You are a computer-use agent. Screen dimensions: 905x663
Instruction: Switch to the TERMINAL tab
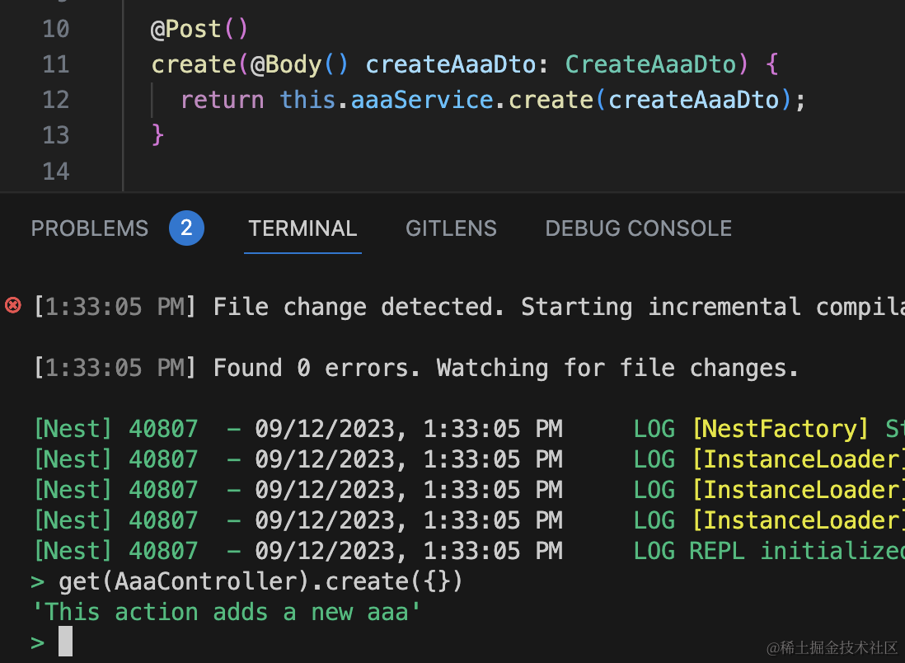tap(302, 228)
